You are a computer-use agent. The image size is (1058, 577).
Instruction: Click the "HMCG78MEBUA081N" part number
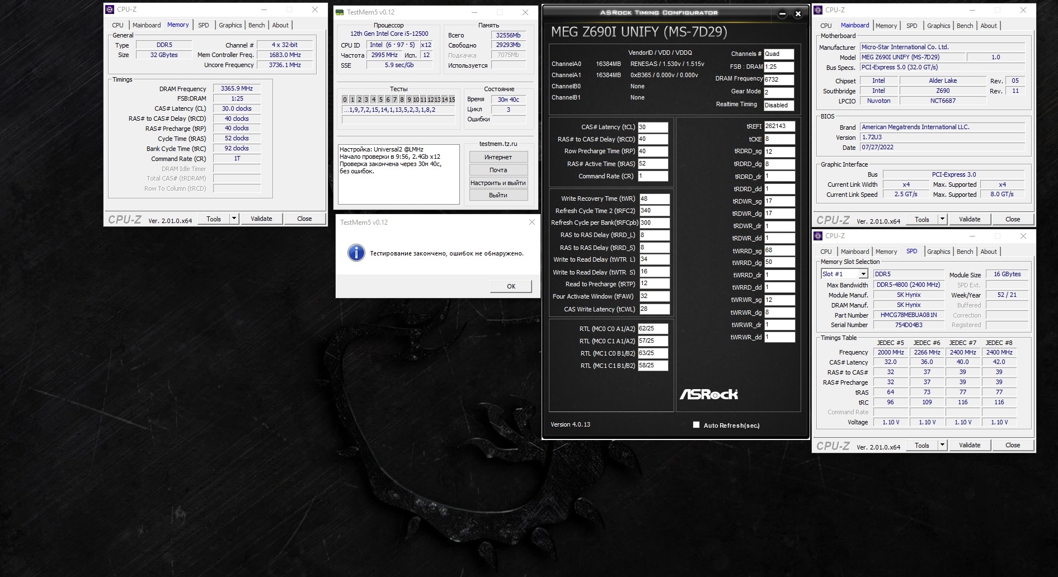(909, 315)
